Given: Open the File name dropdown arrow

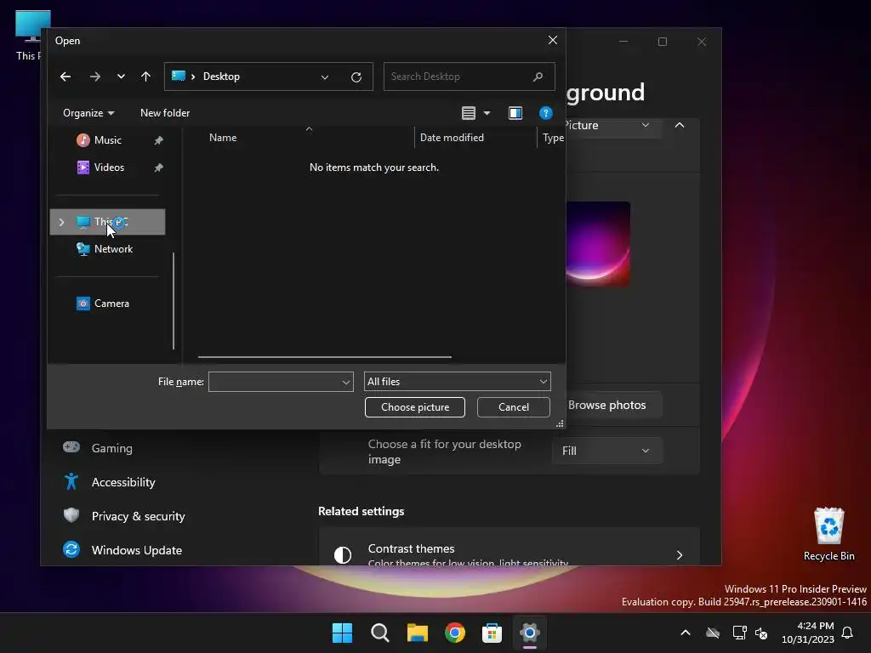Looking at the screenshot, I should pyautogui.click(x=346, y=382).
